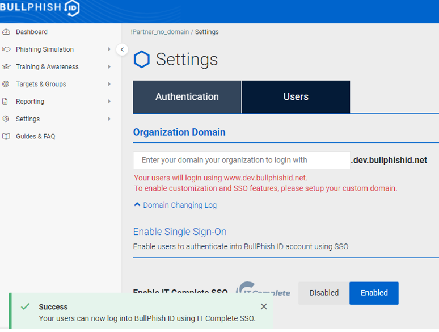Click the green success checkmark icon
This screenshot has width=439, height=332.
(25, 306)
